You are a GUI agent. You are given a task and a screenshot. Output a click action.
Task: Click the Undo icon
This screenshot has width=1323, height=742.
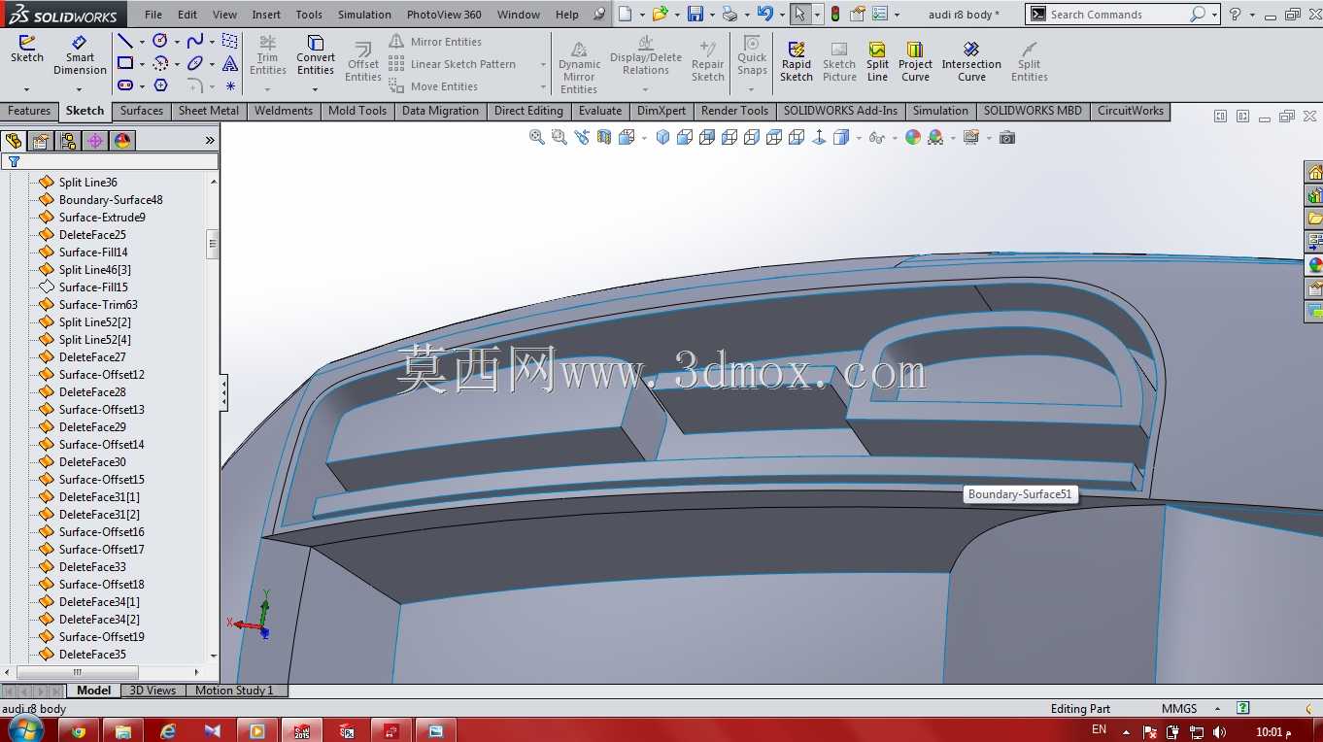point(764,15)
